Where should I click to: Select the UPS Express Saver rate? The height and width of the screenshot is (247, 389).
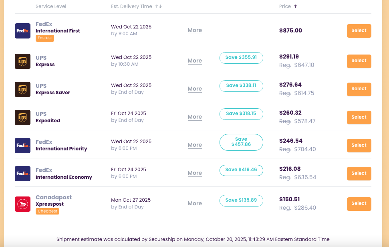359,89
